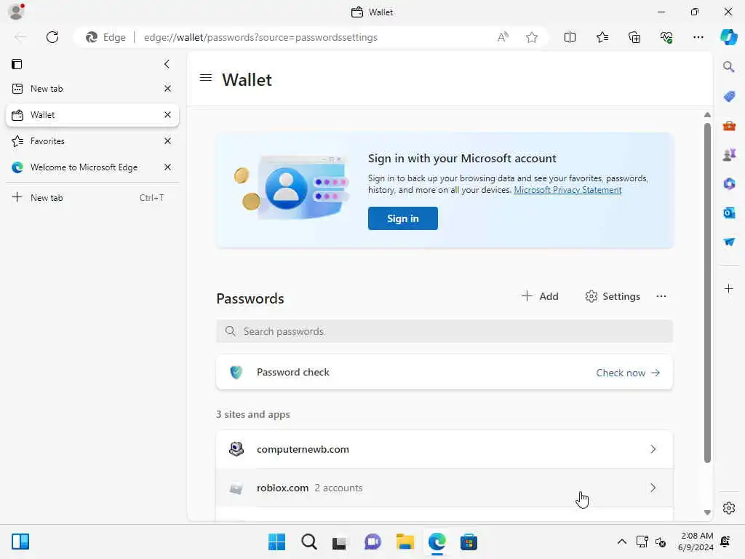Customize sidebar with plus icon
The height and width of the screenshot is (559, 745).
[x=729, y=288]
